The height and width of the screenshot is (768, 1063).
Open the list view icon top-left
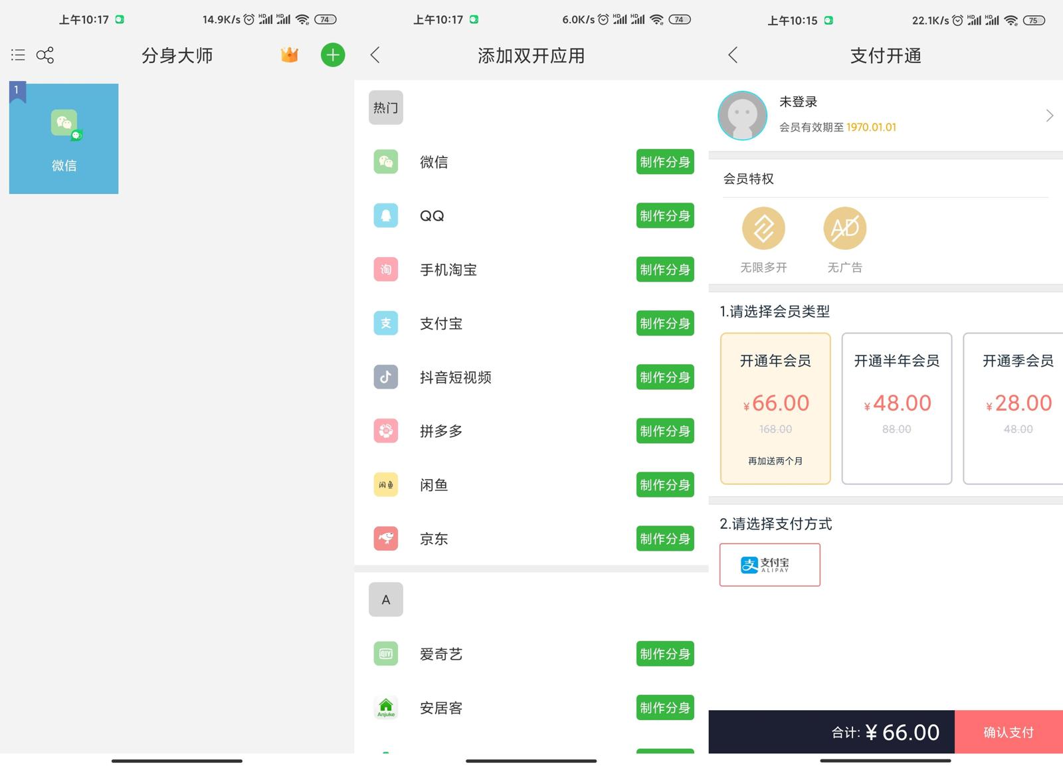tap(17, 55)
